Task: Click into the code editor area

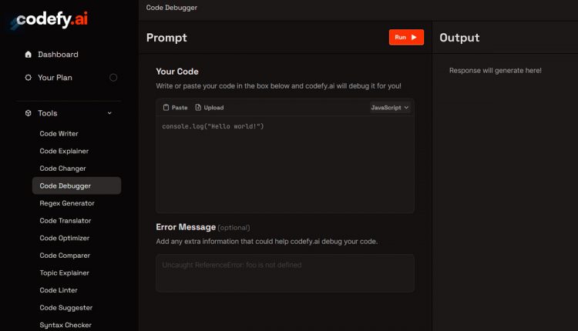Action: [285, 164]
